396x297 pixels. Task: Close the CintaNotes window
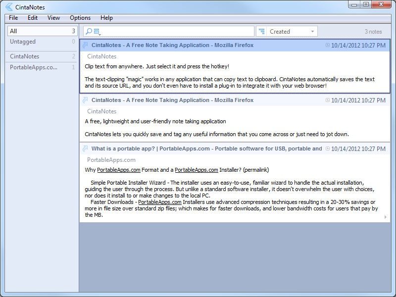point(381,4)
